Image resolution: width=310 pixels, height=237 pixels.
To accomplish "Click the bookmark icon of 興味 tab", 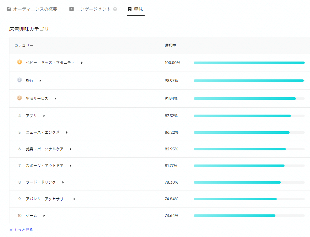I will pos(130,9).
